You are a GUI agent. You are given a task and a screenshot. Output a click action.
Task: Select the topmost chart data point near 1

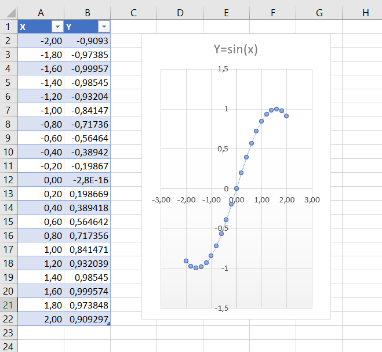pos(277,109)
